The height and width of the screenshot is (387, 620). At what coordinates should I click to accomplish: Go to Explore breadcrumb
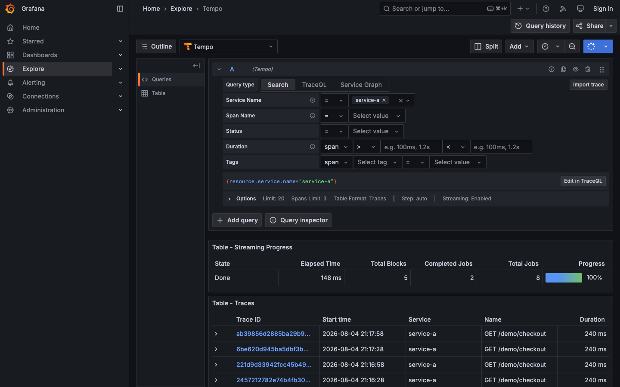(x=181, y=9)
